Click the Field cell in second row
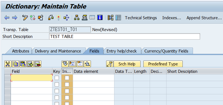This screenshot has width=223, height=105. pos(32,84)
